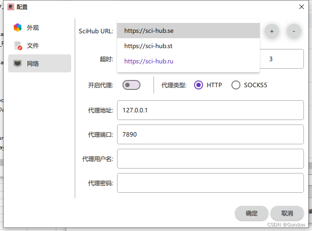Screen dimensions: 312x231
Task: Click the 超时 timeout value field
Action: 281,59
